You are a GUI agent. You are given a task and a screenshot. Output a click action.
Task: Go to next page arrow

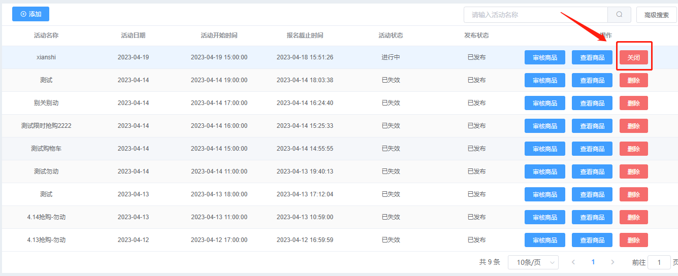(x=612, y=262)
